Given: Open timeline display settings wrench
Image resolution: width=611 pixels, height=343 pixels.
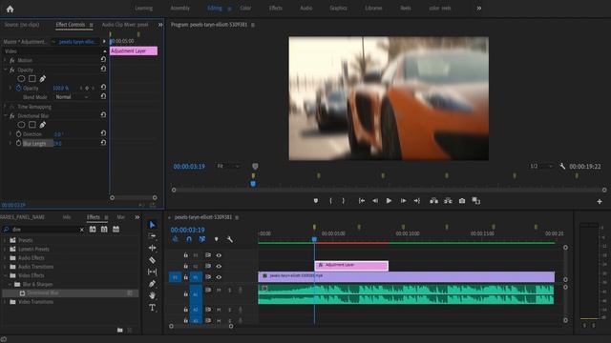Looking at the screenshot, I should (x=229, y=239).
